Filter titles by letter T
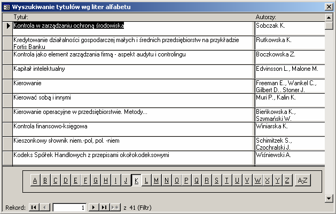The width and height of the screenshot is (336, 214). click(226, 180)
